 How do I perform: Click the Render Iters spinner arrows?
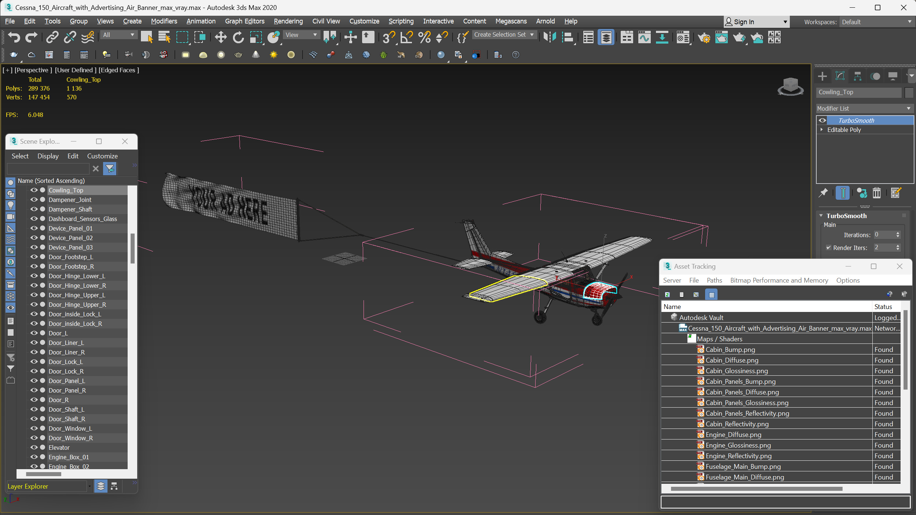coord(898,247)
